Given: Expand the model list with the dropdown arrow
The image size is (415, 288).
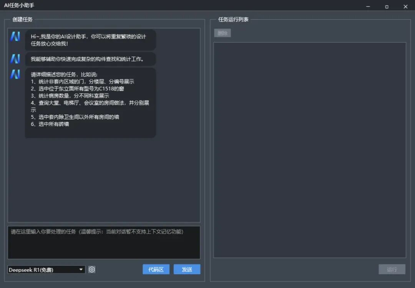Looking at the screenshot, I should 81,270.
